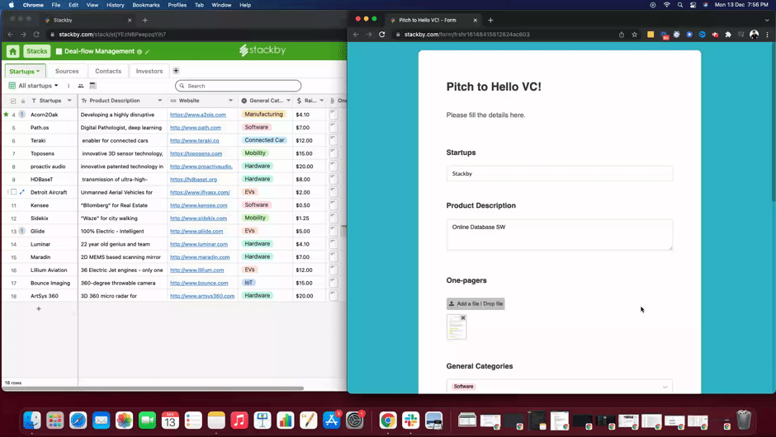Viewport: 776px width, 437px height.
Task: Open the info icon beside Deal-flow Management
Action: (x=140, y=52)
